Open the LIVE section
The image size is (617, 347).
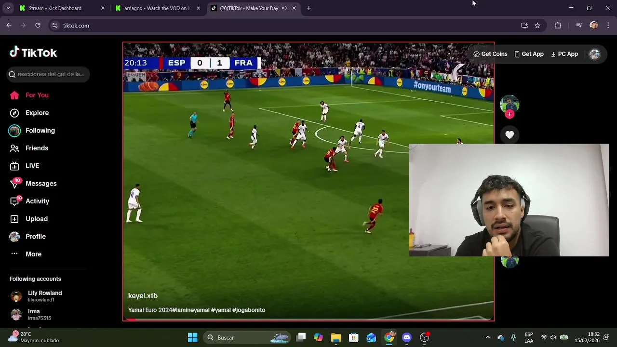[25, 166]
